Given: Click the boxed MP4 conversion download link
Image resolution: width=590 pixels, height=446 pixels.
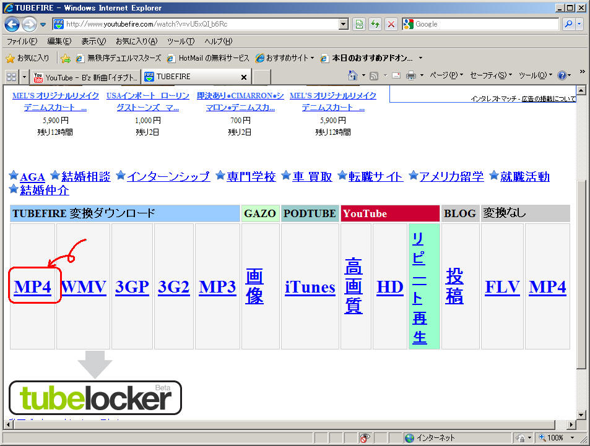Looking at the screenshot, I should 33,287.
